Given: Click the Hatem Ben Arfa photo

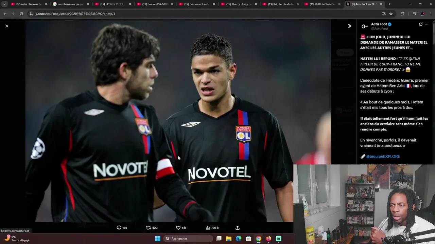Looking at the screenshot, I should click(178, 121).
